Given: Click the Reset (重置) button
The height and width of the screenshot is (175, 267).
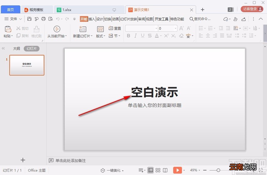Looking at the screenshot, I should tap(115, 28).
